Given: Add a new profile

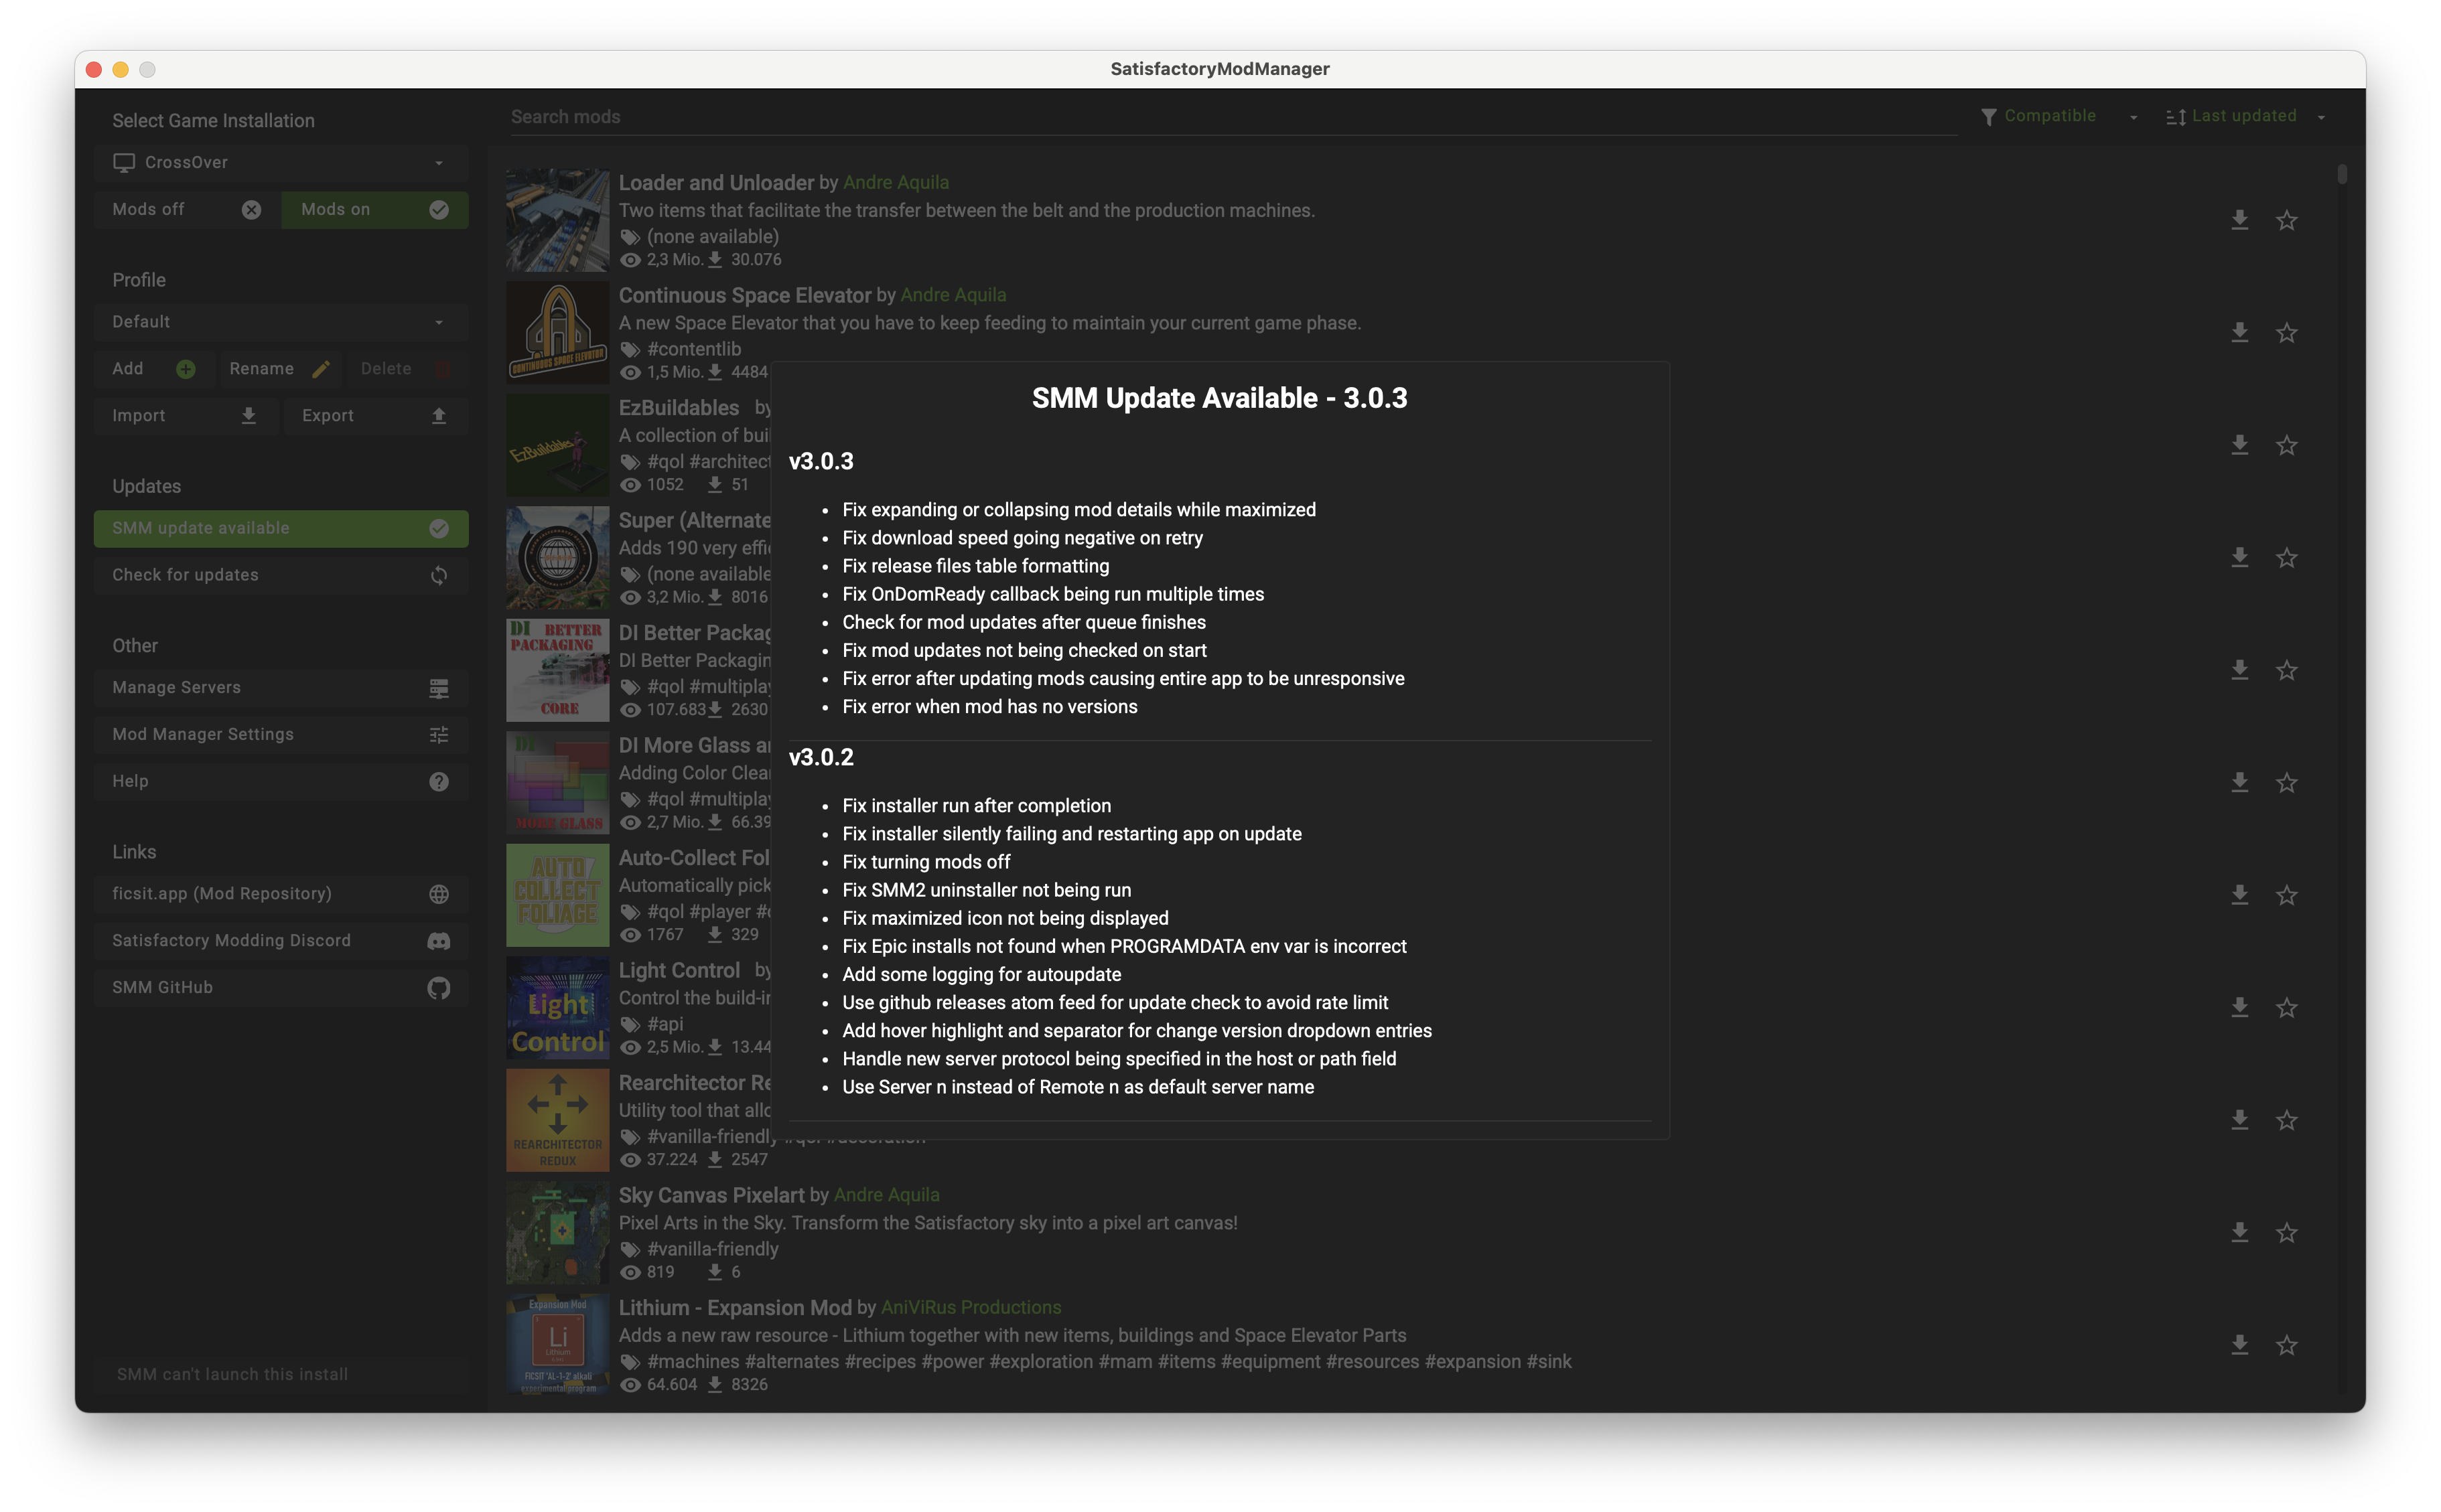Looking at the screenshot, I should click(x=154, y=369).
